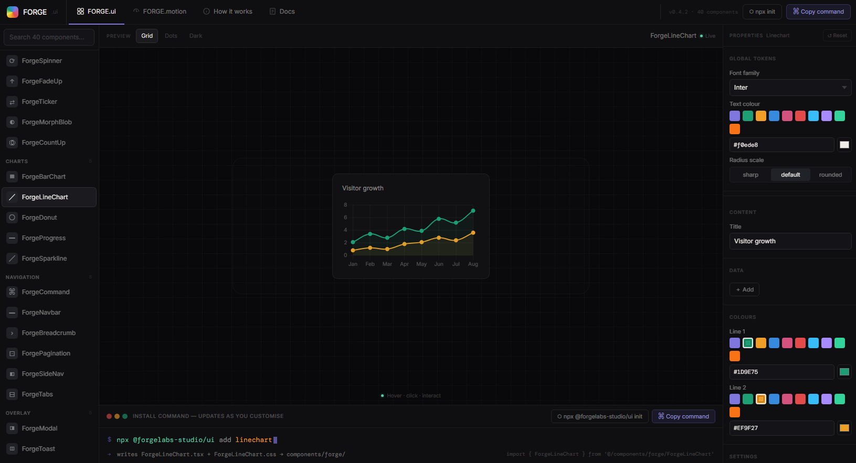Add a data entry with + Add
The width and height of the screenshot is (856, 463).
tap(744, 289)
